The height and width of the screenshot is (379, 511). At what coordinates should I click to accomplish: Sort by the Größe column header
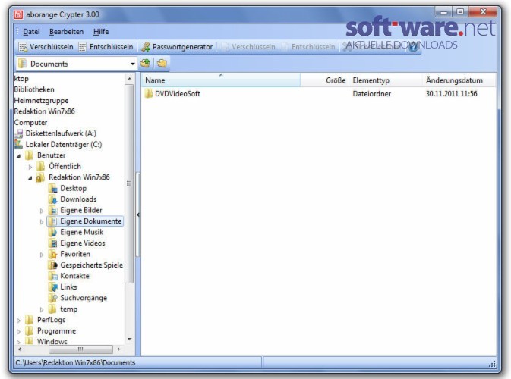pyautogui.click(x=324, y=80)
